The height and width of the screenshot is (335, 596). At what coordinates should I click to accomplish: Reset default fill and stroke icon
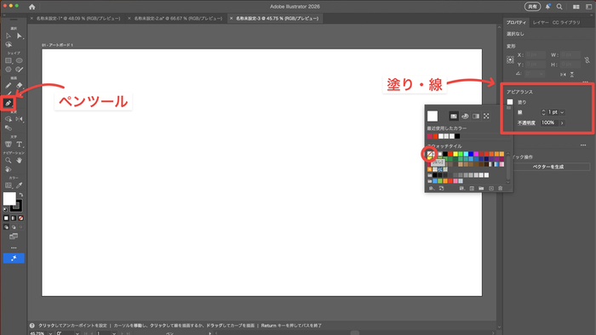[x=5, y=209]
